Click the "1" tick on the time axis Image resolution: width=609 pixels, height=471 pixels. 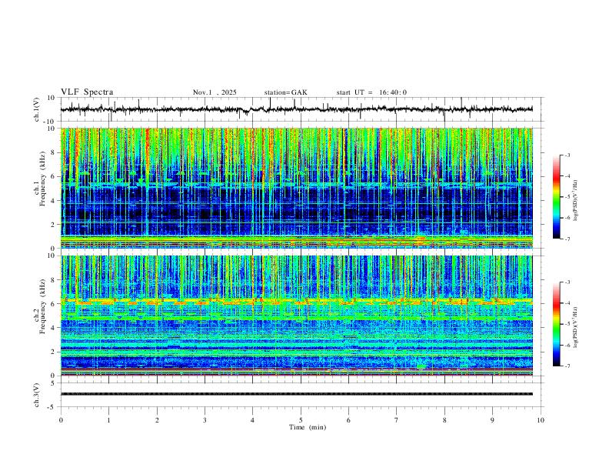point(108,420)
